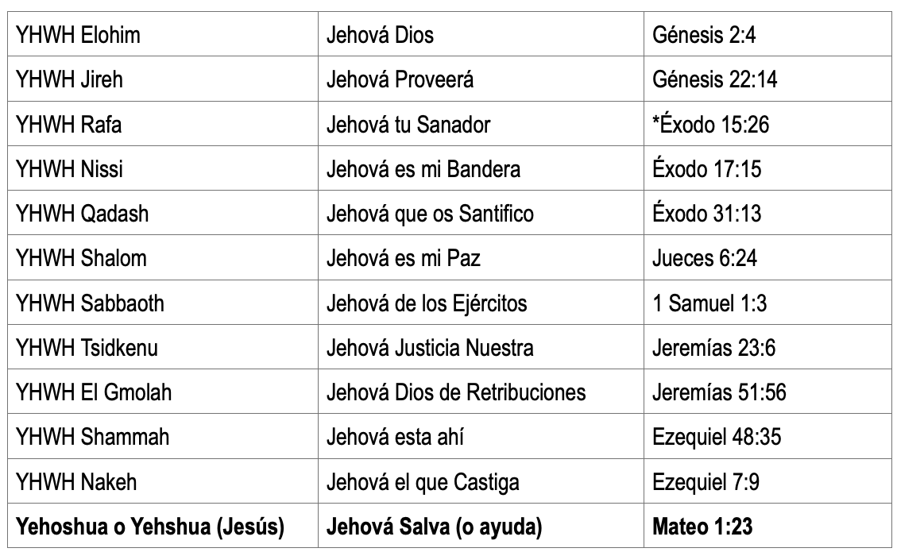Select *Éxodo 15:26 reference
The width and height of the screenshot is (897, 552).
(710, 124)
